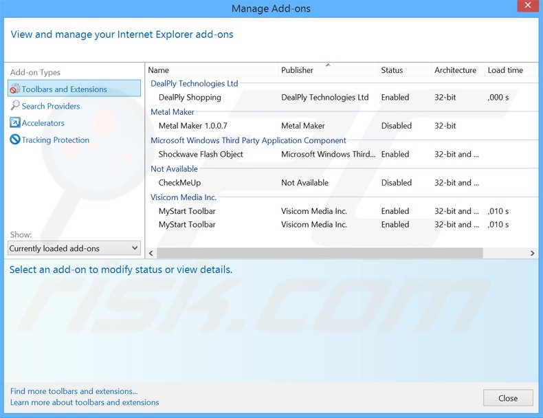Image resolution: width=543 pixels, height=418 pixels.
Task: Open the Tracking Protection category
Action: click(x=56, y=140)
